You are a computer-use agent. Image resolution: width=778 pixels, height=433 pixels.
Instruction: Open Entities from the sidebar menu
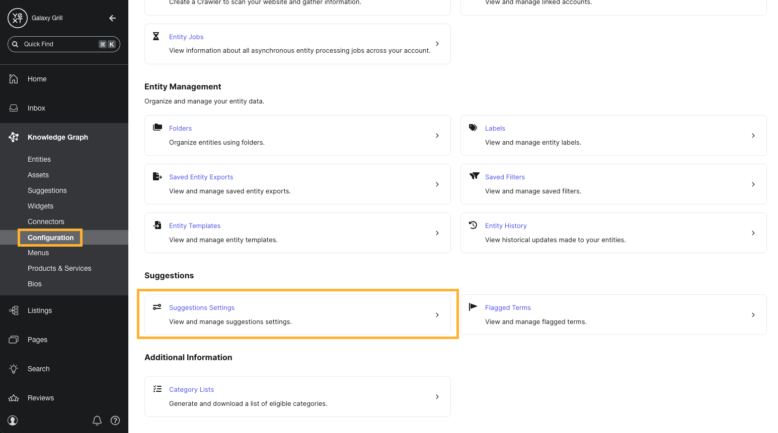coord(39,159)
